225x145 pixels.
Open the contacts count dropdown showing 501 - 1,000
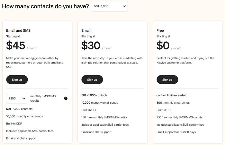110,6
